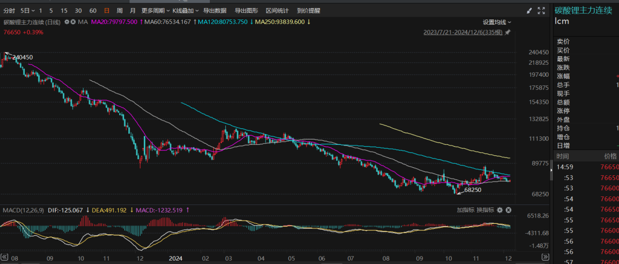
Task: Open the drawing brush tool
Action: [x=528, y=10]
